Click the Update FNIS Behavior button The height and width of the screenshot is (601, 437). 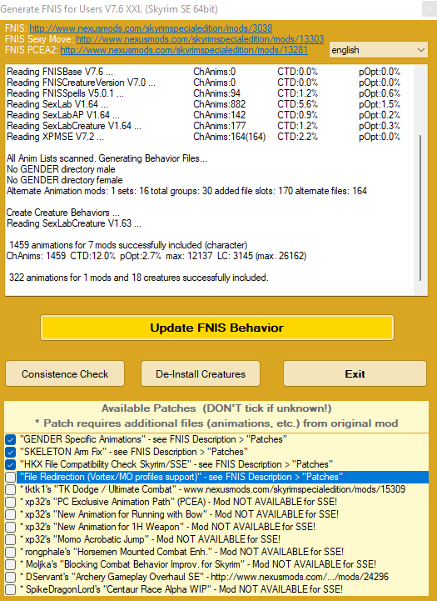coord(217,328)
